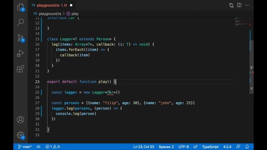267x150 pixels.
Task: Click the play symbol in the breadcrumb
Action: point(75,14)
